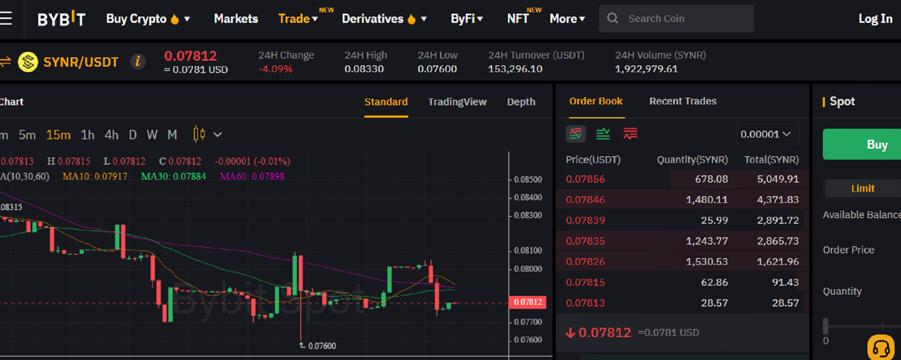The width and height of the screenshot is (901, 360).
Task: Click the 24H Turnover 153,296.10 value
Action: [515, 69]
